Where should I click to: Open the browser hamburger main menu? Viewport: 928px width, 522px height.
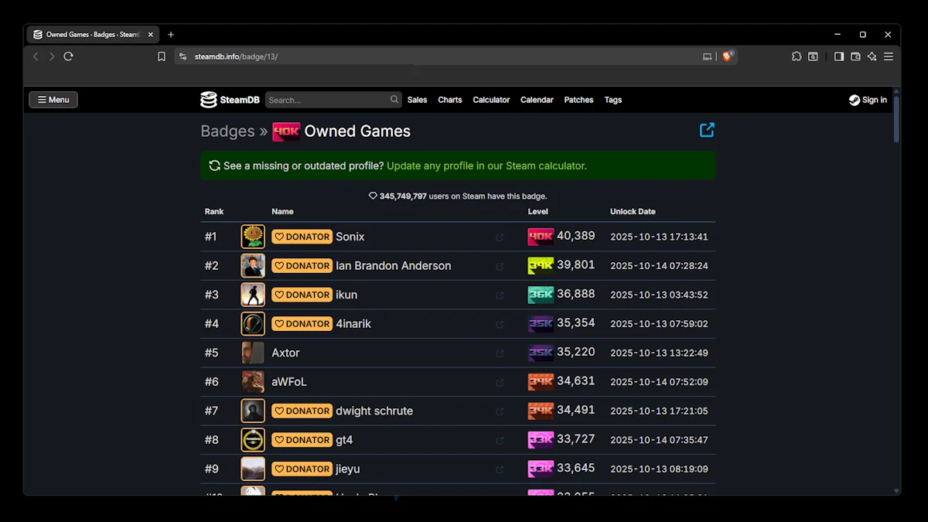point(889,56)
